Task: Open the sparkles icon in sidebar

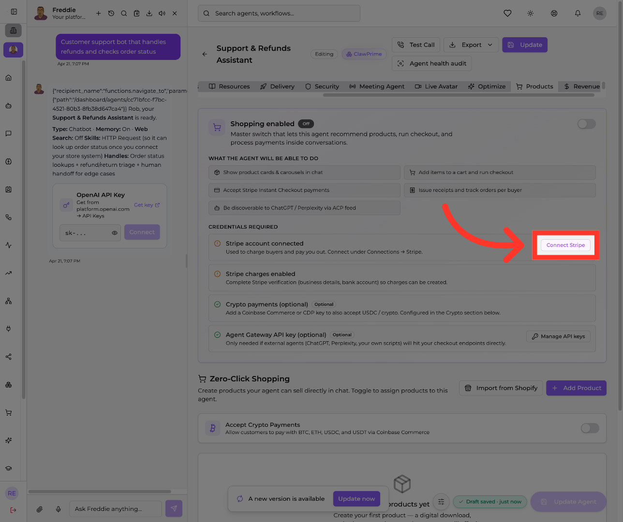Action: coord(9,440)
